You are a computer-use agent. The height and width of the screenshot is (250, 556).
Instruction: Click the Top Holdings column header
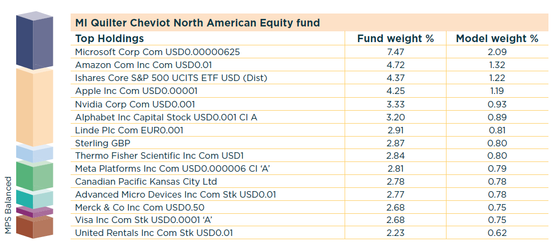point(109,38)
